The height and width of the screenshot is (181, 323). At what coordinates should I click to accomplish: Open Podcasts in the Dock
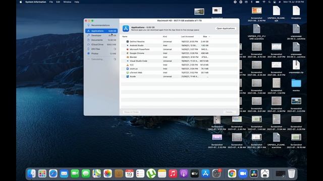[x=184, y=173]
